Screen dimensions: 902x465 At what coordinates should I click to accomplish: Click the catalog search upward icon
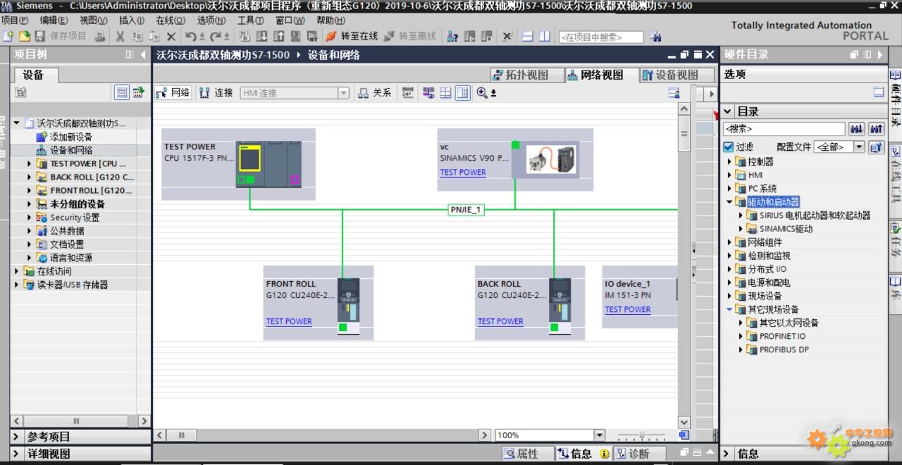click(x=877, y=129)
